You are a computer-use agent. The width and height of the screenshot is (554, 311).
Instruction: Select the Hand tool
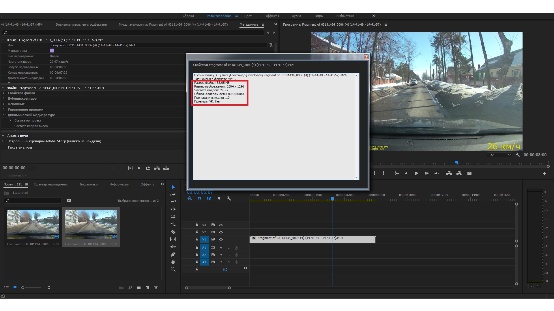(173, 262)
